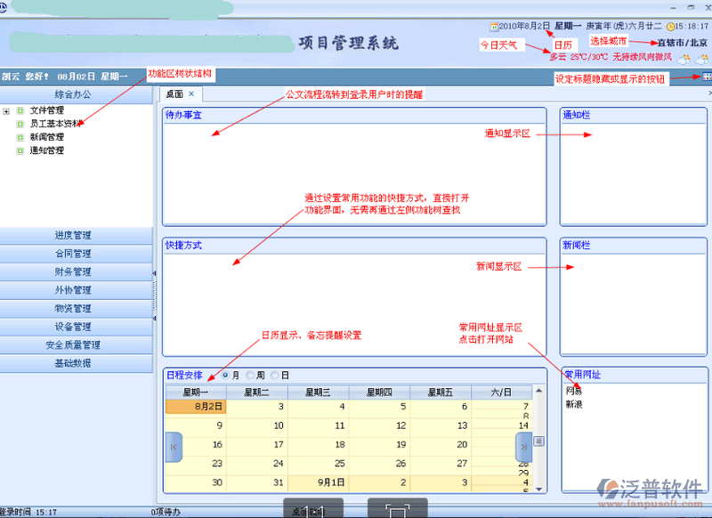
Task: Click the green icon beside 新闻管理
Action: 20,138
